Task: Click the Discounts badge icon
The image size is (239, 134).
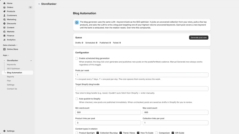Action: tap(4, 24)
